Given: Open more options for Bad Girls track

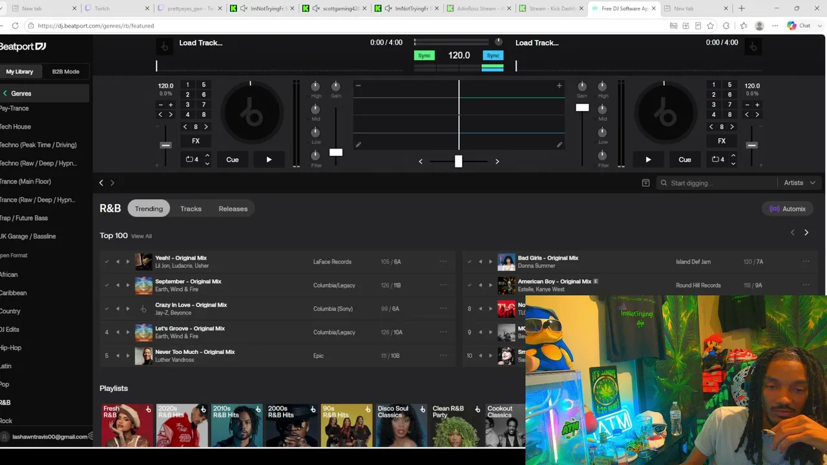Looking at the screenshot, I should [806, 262].
